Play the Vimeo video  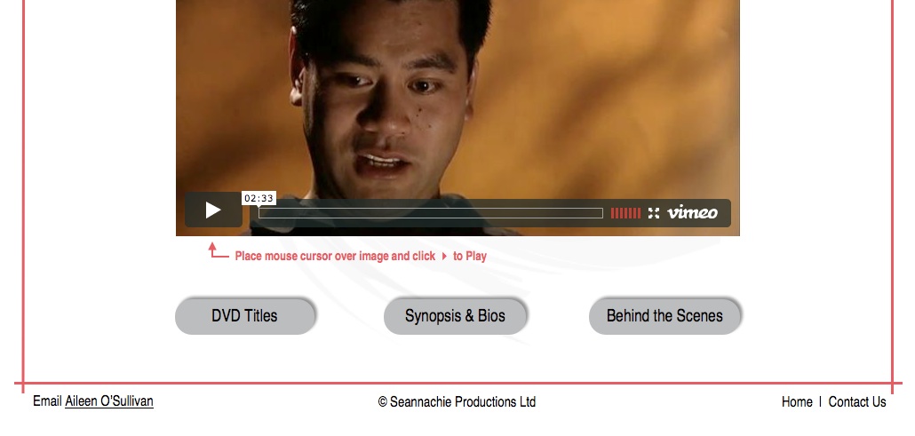213,210
